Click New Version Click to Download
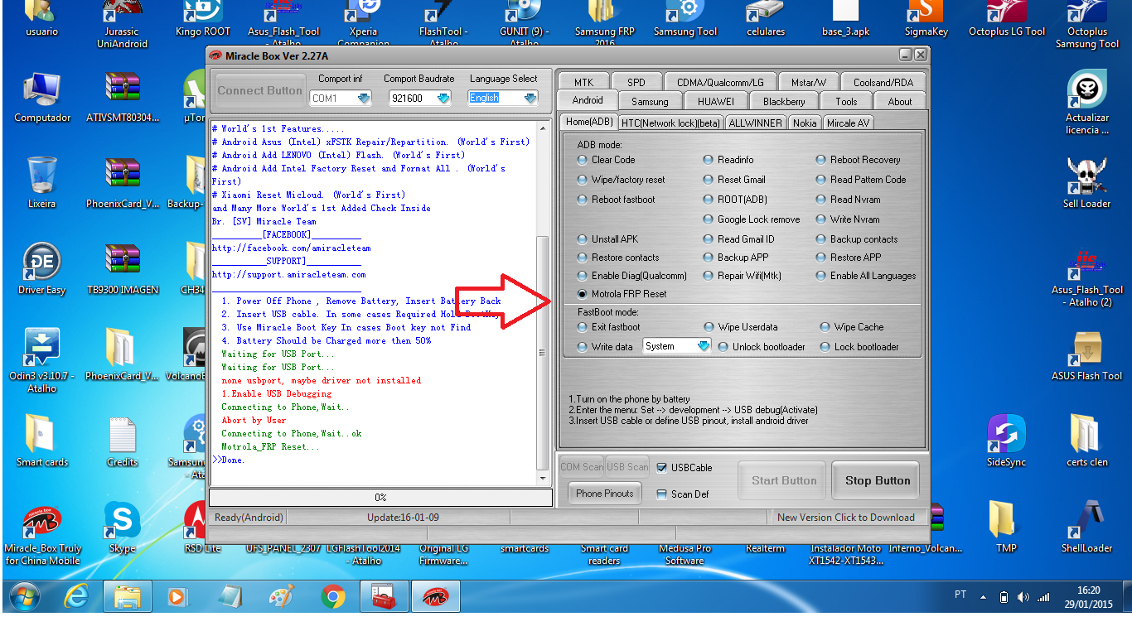This screenshot has height=636, width=1132. pos(846,518)
